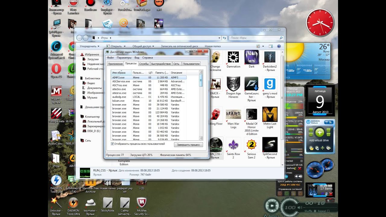
Task: Select the AIMP3.exe process row
Action: (x=149, y=77)
